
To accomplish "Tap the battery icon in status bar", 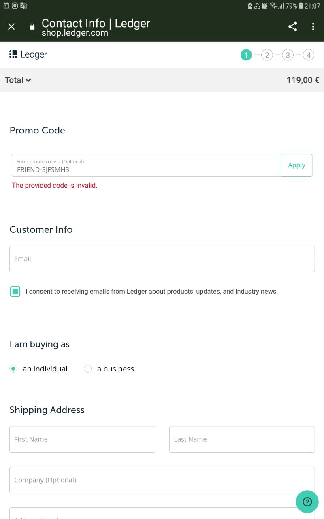I will (x=301, y=6).
